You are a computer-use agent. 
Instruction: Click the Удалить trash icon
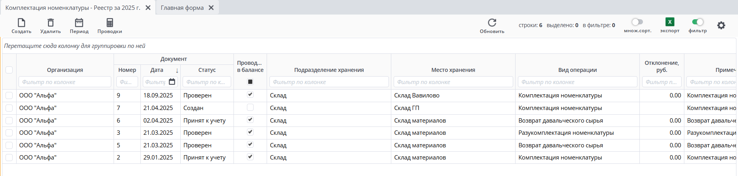pyautogui.click(x=50, y=23)
